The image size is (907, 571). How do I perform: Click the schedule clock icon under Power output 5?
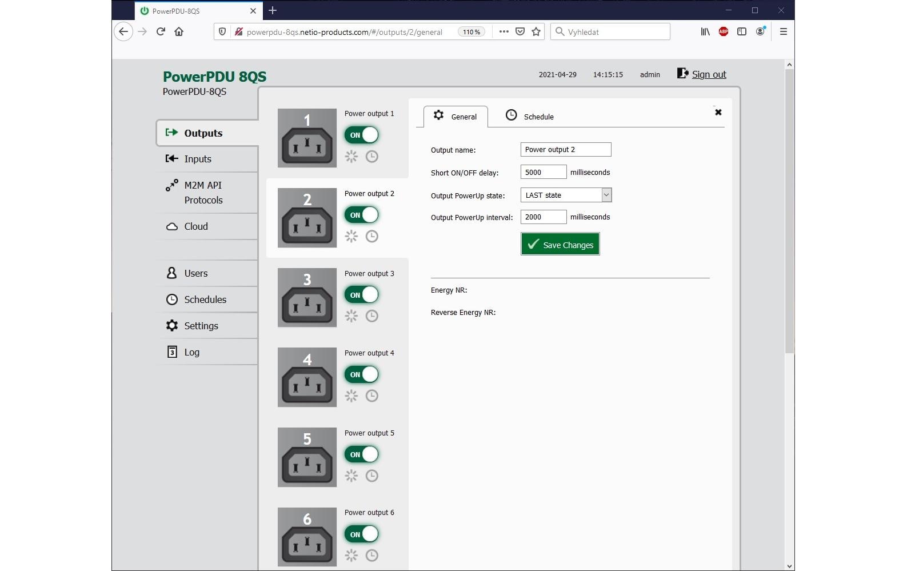point(372,476)
